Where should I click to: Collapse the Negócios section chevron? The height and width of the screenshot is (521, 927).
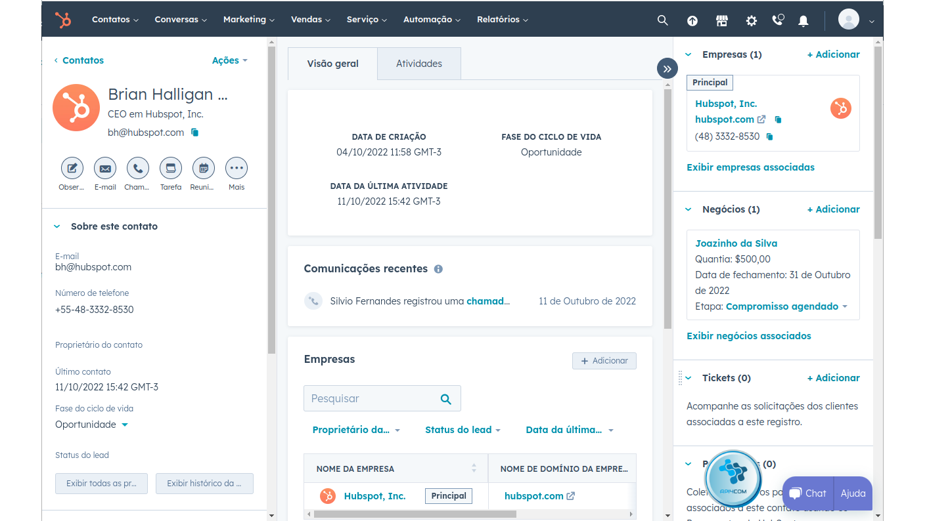(x=689, y=209)
